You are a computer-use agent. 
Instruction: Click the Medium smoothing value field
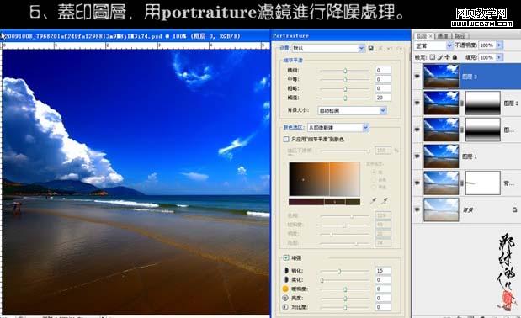pos(383,79)
